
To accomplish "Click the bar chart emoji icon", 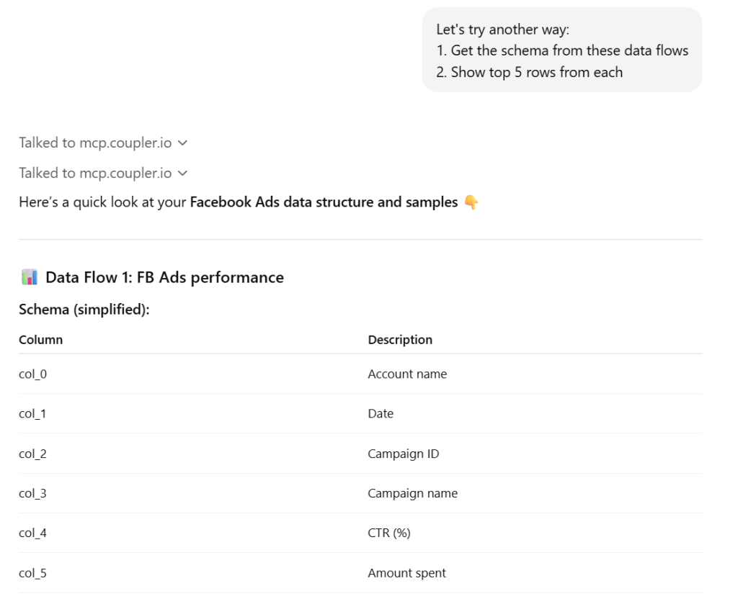I will (30, 277).
